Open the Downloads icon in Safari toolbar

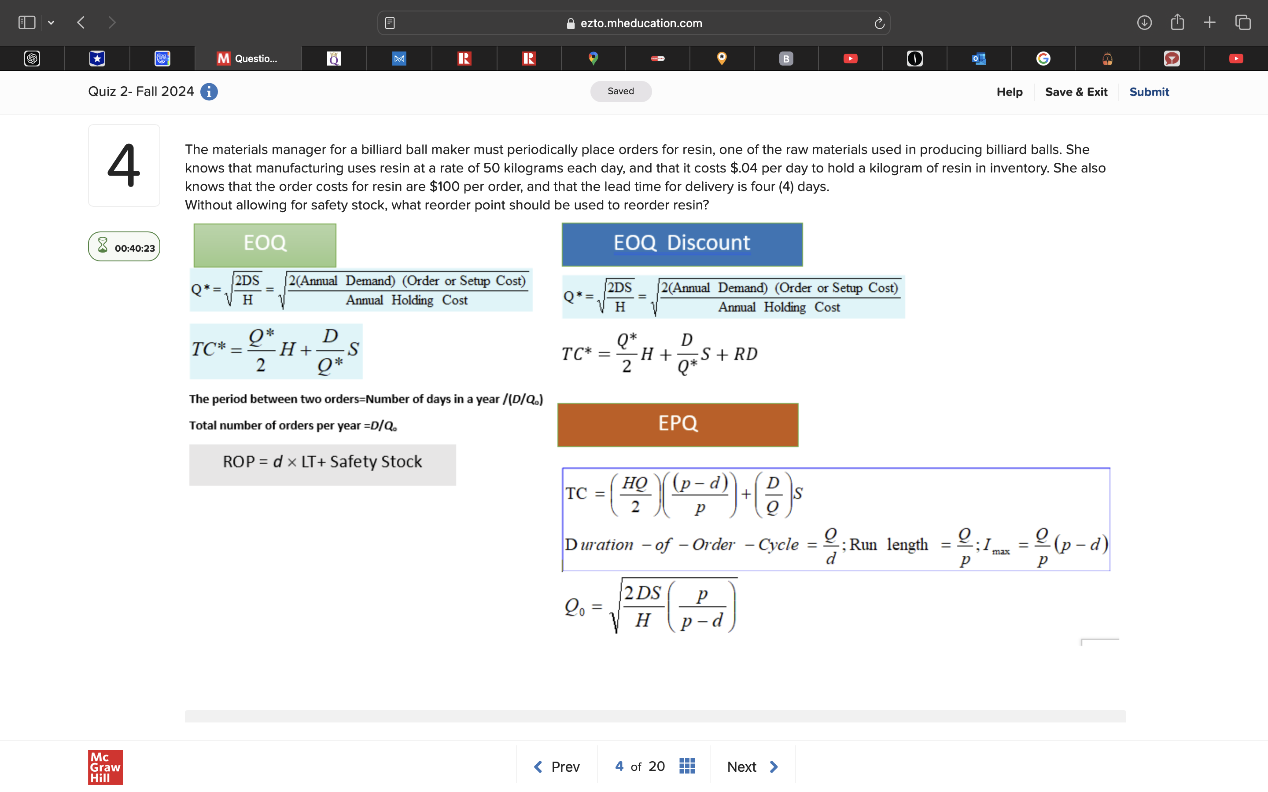(x=1145, y=22)
